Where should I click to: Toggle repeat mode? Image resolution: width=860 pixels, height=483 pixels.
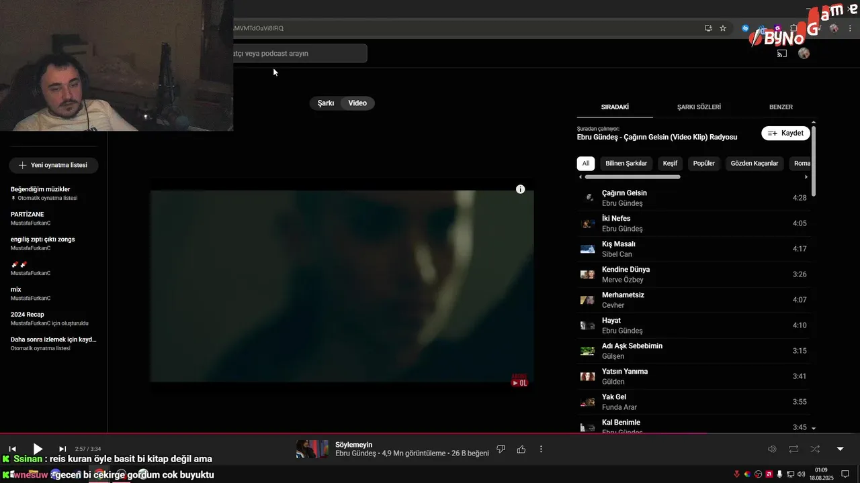(793, 449)
